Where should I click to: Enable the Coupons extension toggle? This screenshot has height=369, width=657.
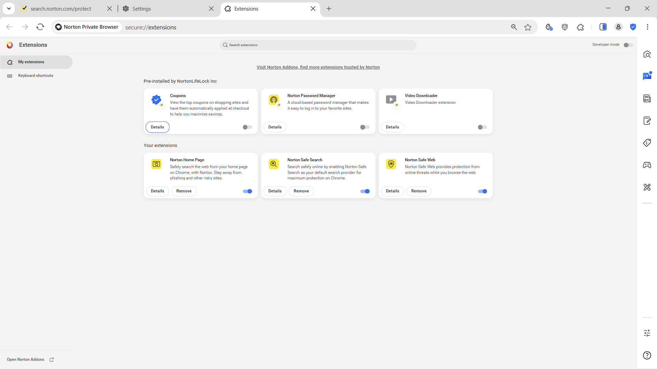tap(247, 127)
